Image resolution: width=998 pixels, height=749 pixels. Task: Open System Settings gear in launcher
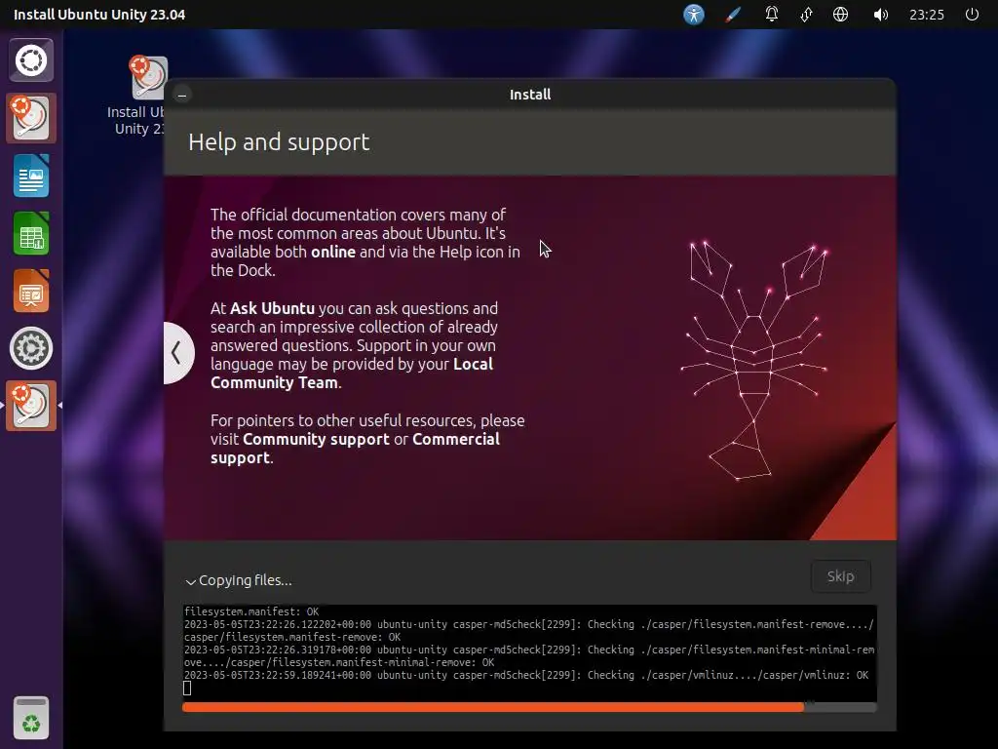(x=31, y=348)
